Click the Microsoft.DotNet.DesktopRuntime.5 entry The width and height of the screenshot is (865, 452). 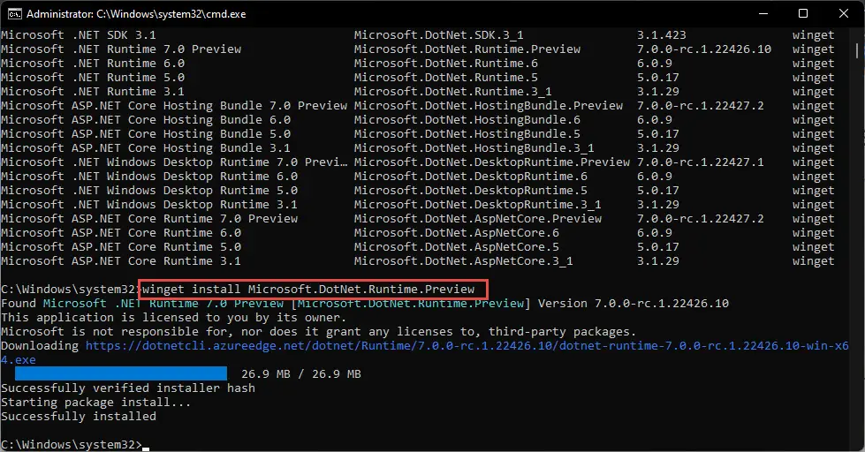point(471,190)
